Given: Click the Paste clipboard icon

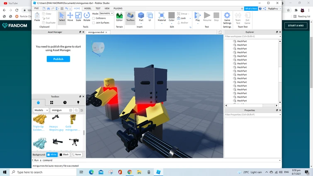Looking at the screenshot, I should point(37,17).
